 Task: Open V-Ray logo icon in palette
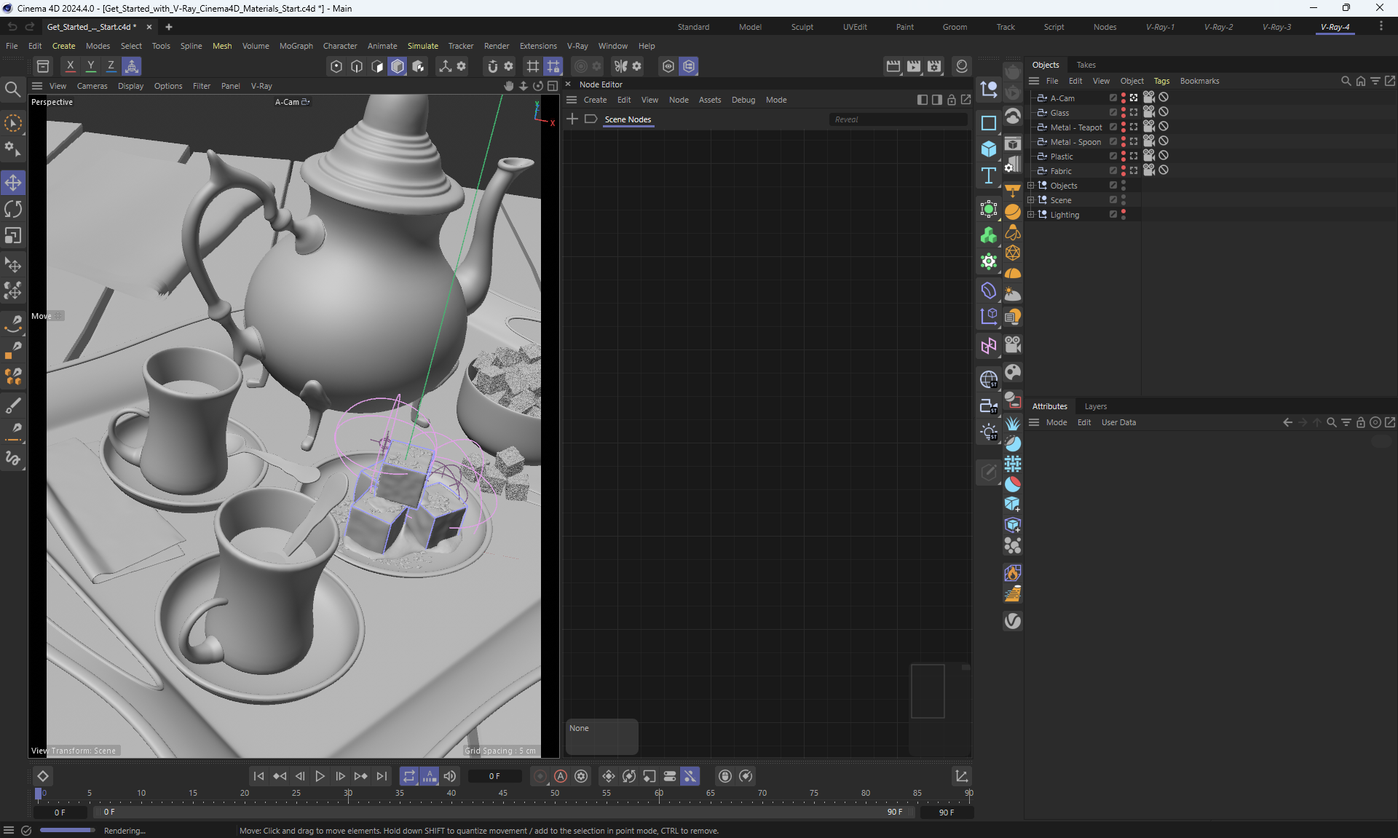(x=1012, y=620)
